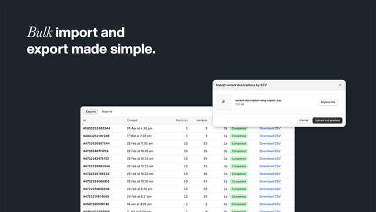
Task: Click the date 26 Feb at 10:35 am
Action: [x=140, y=151]
